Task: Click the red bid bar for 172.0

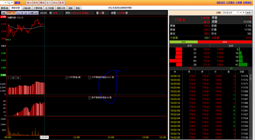Action: [176, 61]
